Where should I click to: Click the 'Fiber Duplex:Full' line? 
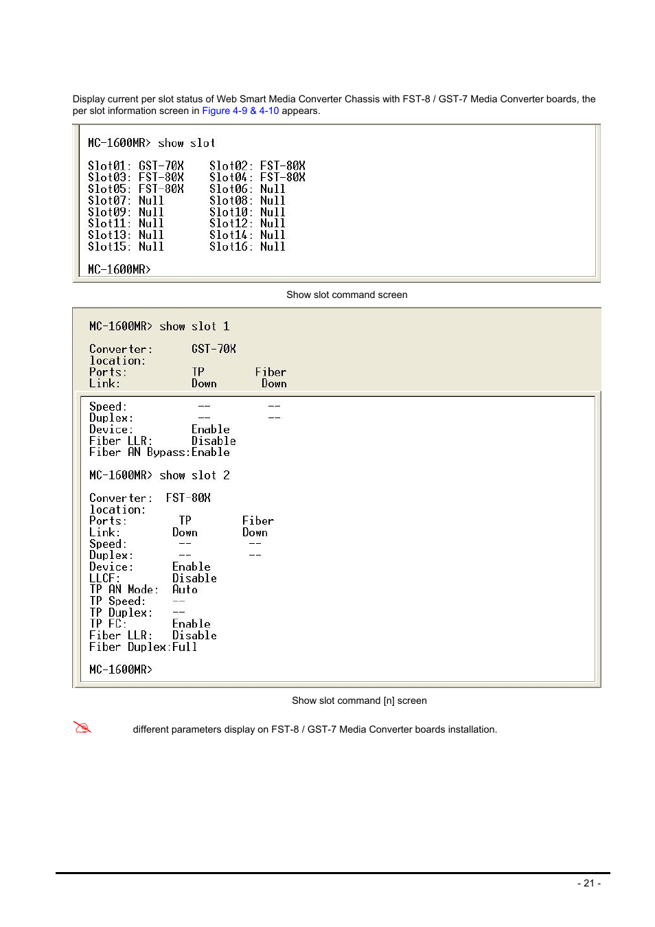(x=143, y=647)
